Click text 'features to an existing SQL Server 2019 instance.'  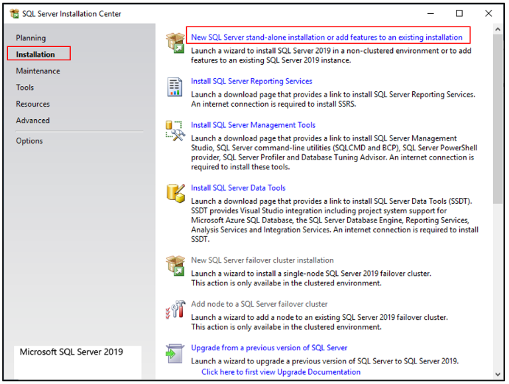point(270,60)
